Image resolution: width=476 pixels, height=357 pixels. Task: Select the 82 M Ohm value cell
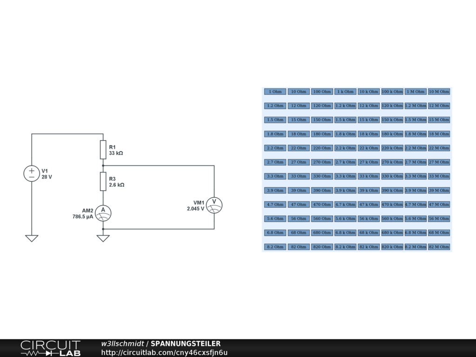click(x=439, y=247)
